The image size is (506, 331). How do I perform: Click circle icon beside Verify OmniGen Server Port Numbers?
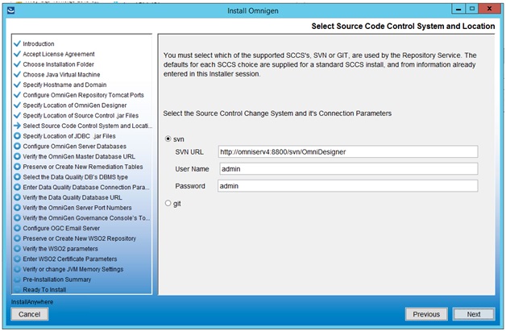(18, 208)
